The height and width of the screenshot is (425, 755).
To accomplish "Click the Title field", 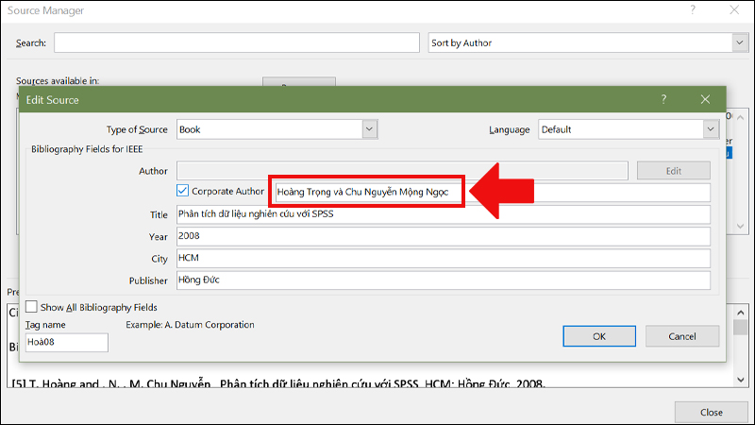I will [x=442, y=214].
